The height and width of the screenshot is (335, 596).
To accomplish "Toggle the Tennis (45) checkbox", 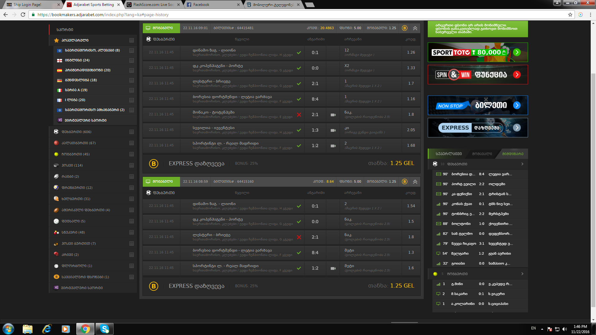I will point(132,154).
